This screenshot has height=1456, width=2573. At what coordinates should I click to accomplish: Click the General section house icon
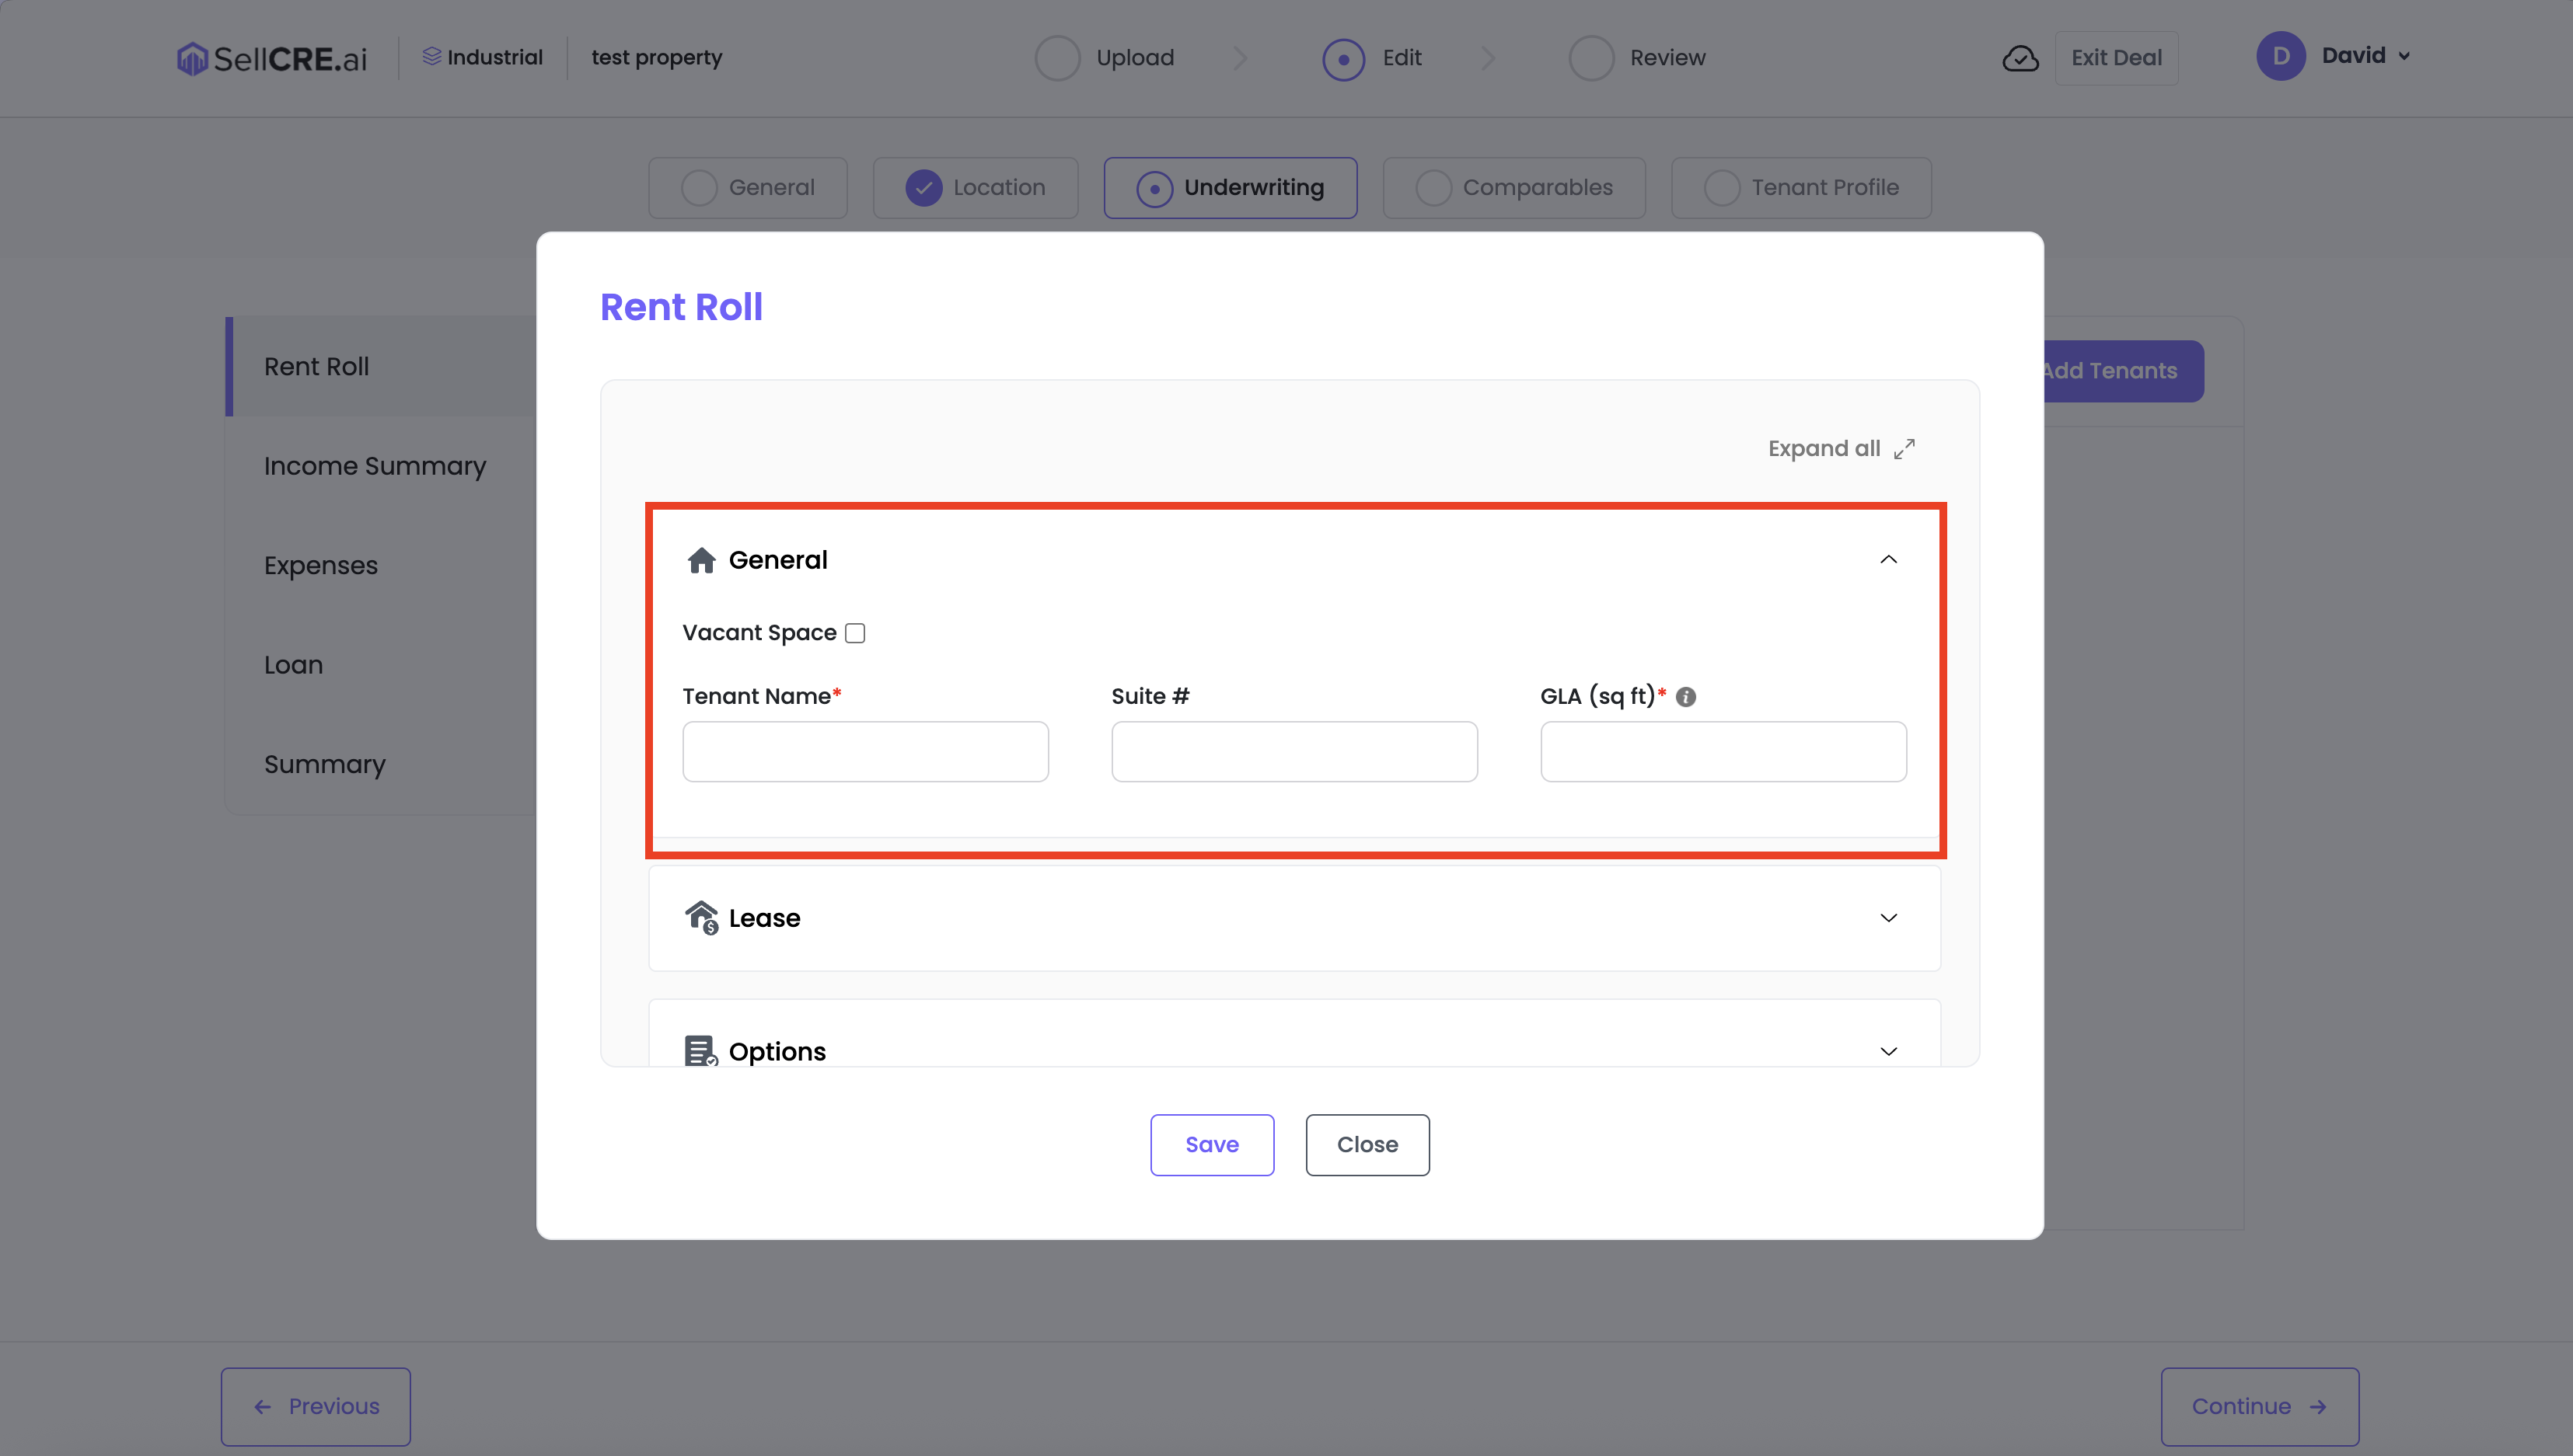coord(701,560)
